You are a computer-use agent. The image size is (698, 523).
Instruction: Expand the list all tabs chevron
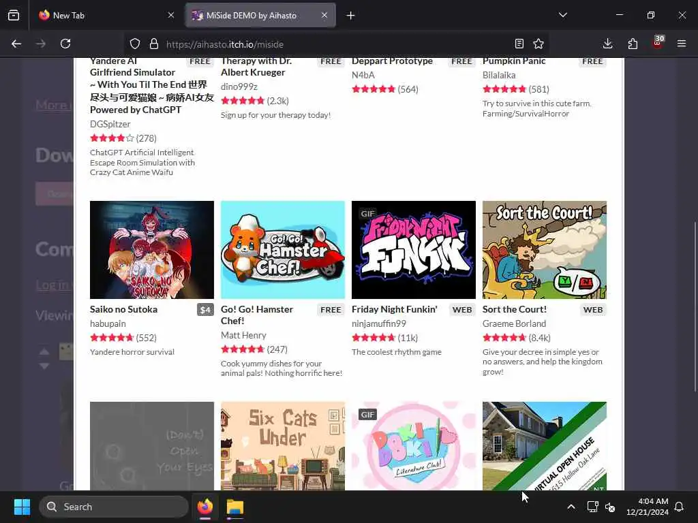pyautogui.click(x=563, y=15)
